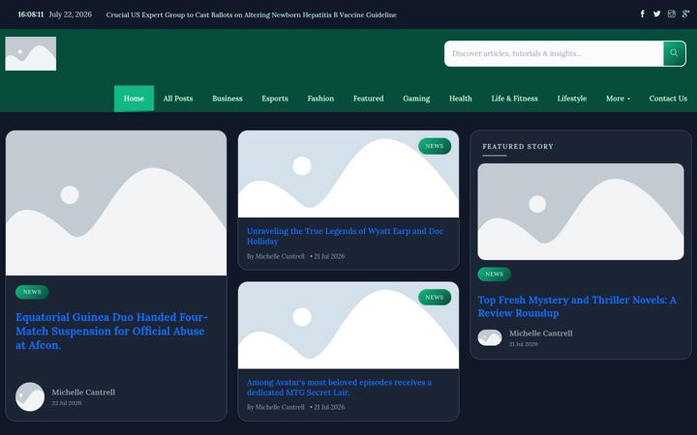
Task: Click 21 Jul 2026 date under Avatar MTG article
Action: pos(329,407)
